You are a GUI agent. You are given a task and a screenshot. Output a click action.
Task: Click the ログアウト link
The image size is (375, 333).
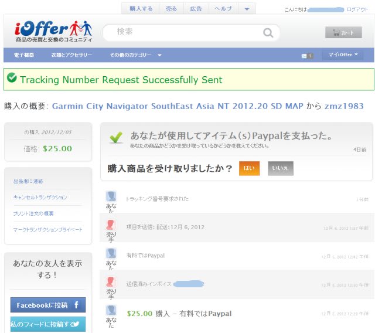(357, 9)
